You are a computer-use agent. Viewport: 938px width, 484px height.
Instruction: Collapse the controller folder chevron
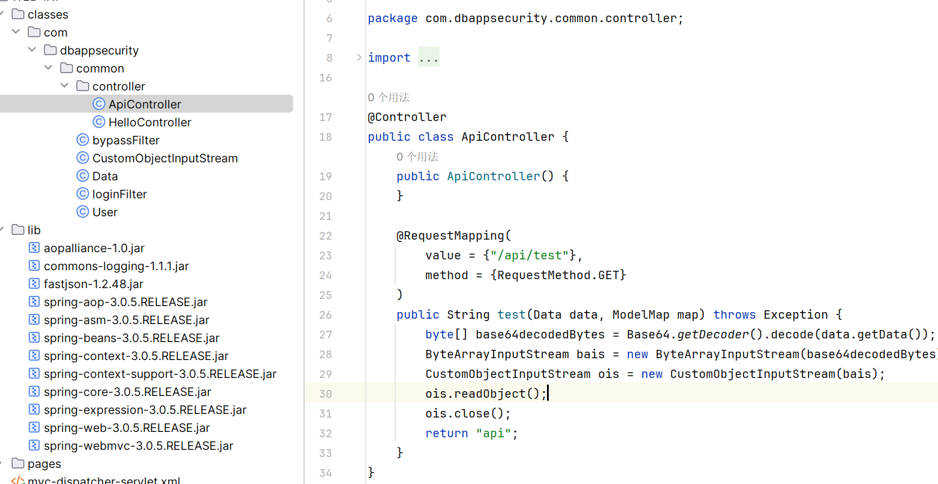point(65,86)
